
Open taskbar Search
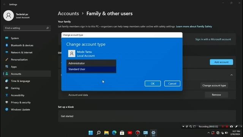[x=99, y=133]
